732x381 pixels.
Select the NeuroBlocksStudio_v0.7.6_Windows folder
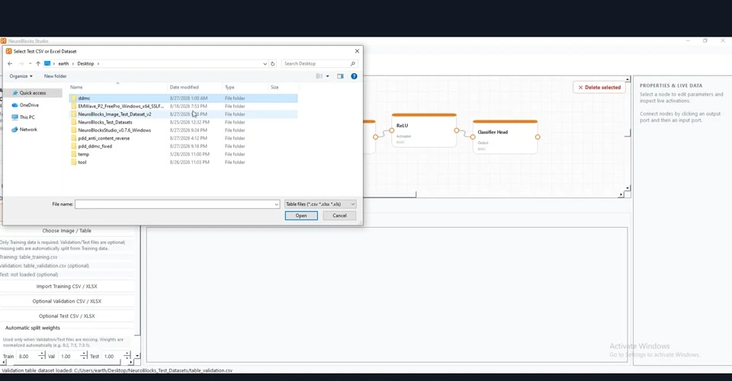coord(184,130)
